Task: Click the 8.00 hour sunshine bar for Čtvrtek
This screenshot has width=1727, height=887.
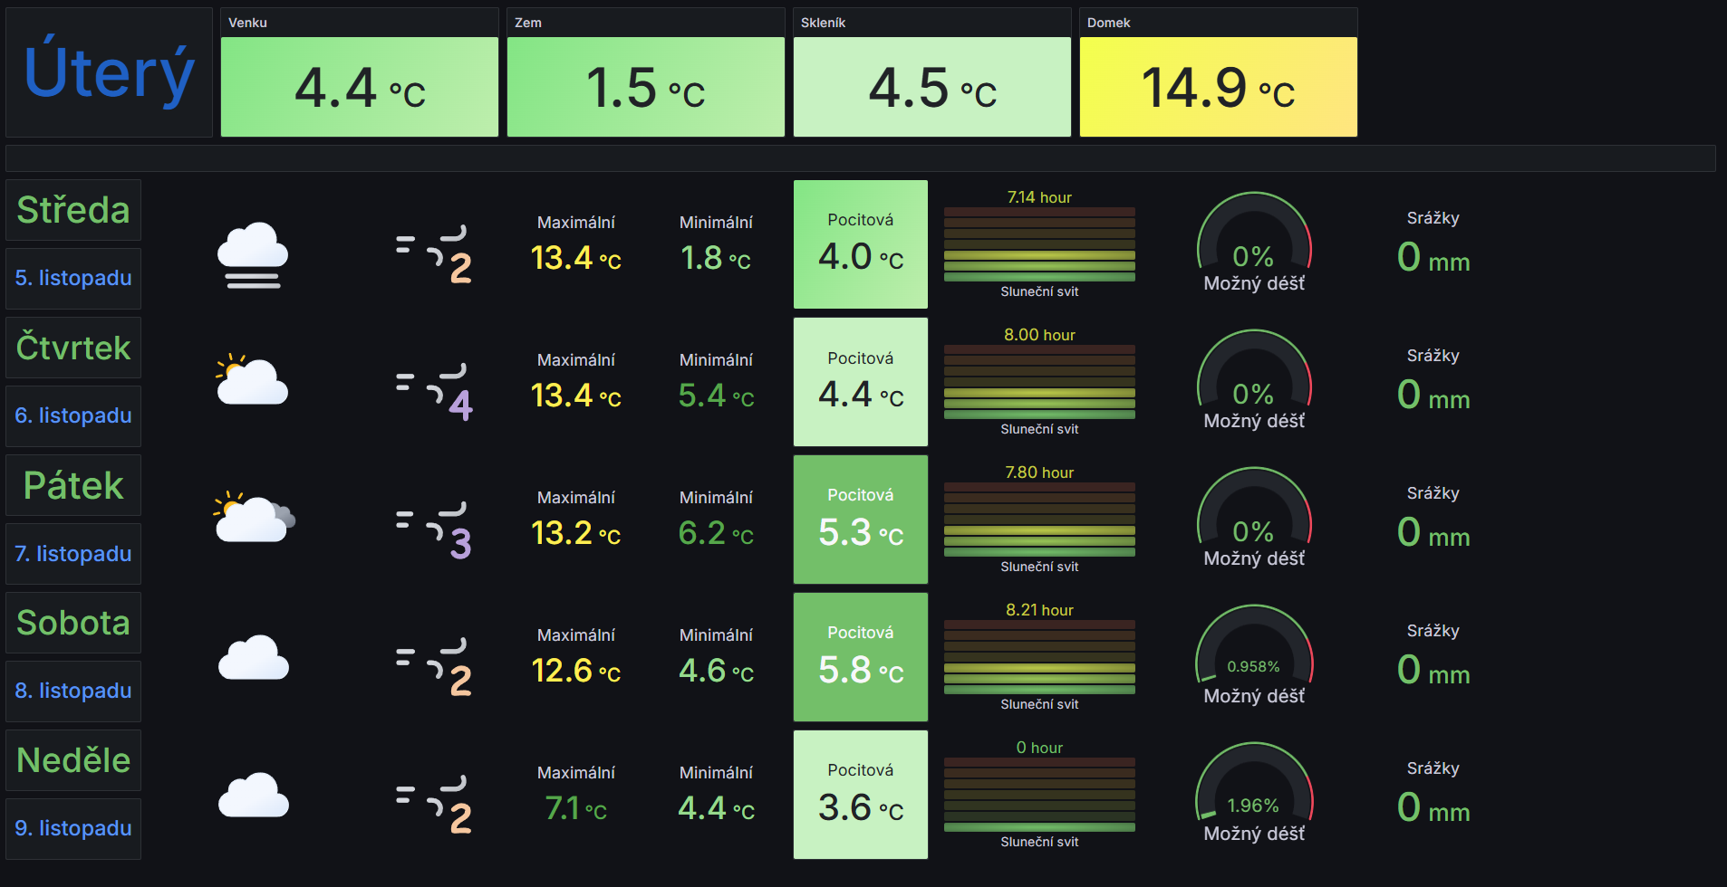Action: 1039,382
